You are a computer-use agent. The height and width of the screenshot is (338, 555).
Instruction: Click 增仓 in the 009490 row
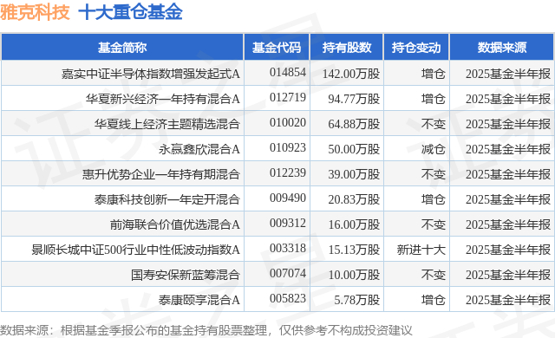pyautogui.click(x=434, y=199)
